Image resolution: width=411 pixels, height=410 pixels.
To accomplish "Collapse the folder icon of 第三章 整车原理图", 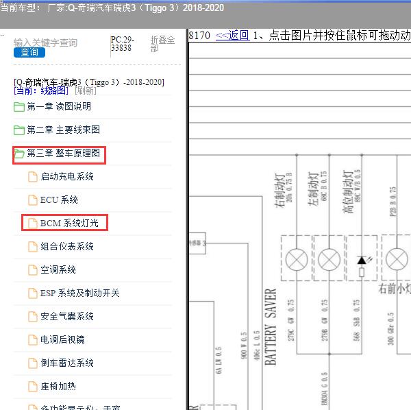I will 19,154.
